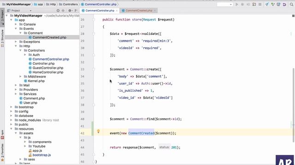Click the Request type hint on line 26
Screen dimensions: 295x165
click(149, 19)
